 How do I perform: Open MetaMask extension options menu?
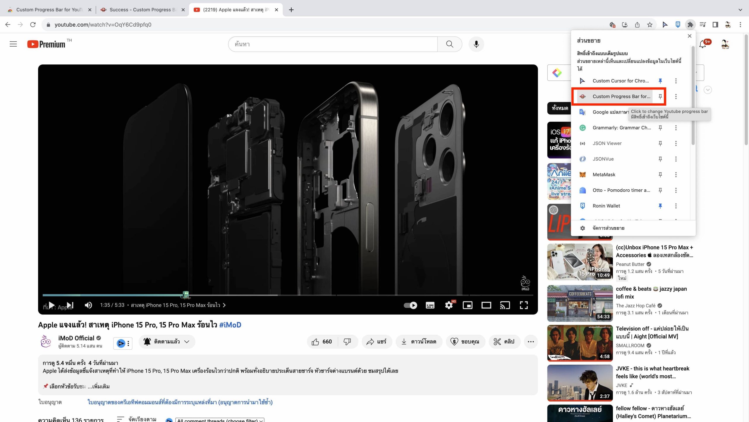tap(676, 175)
